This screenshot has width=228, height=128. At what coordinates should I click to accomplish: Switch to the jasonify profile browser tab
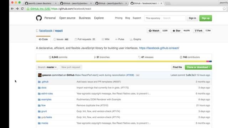[40, 3]
